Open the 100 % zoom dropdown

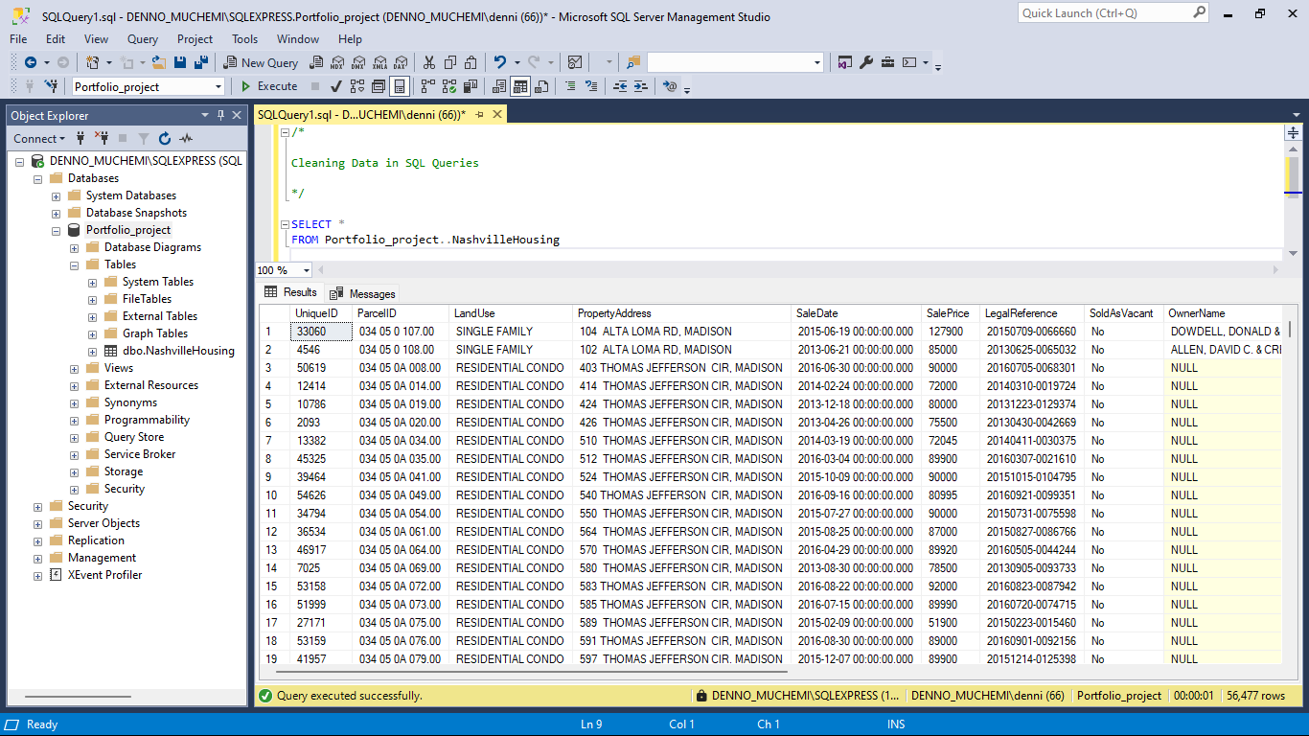pos(307,270)
